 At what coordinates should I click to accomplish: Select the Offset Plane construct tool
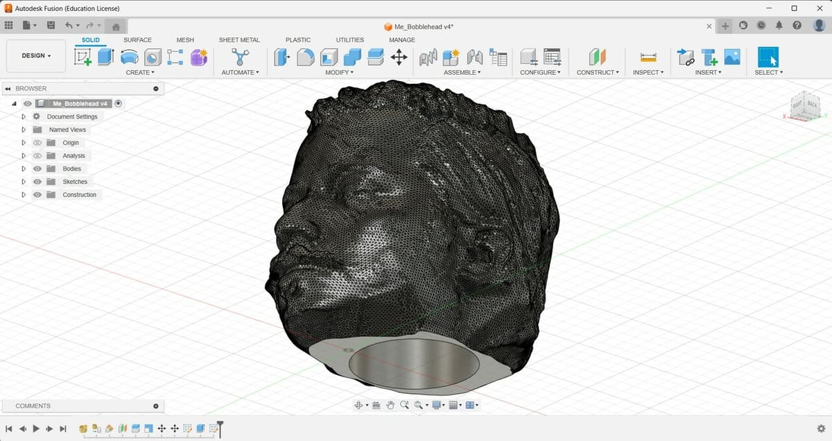pos(597,57)
